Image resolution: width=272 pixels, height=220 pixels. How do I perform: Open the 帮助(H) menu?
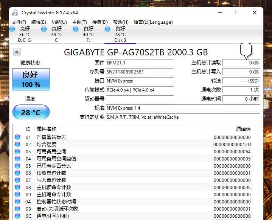[121, 22]
